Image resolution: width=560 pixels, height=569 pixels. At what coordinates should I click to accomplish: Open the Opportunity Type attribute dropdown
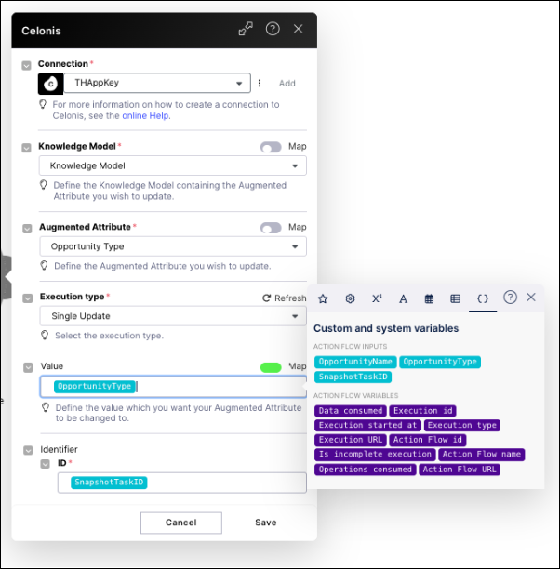pos(173,246)
